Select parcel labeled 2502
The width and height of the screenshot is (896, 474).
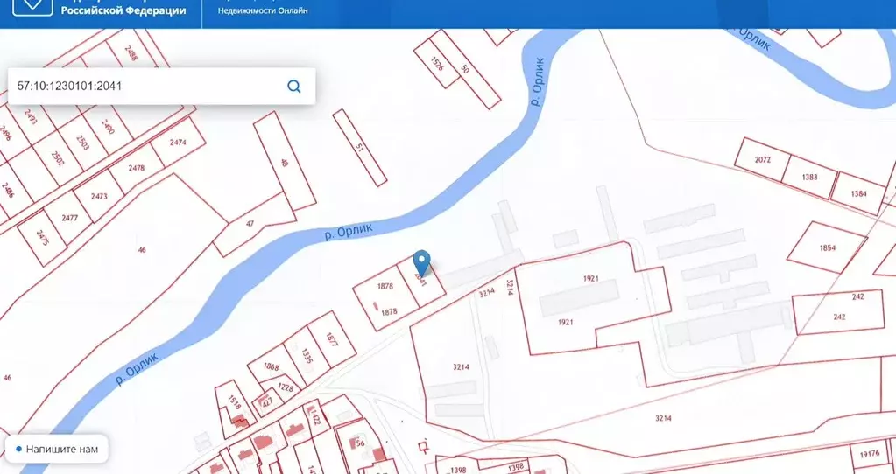point(57,158)
